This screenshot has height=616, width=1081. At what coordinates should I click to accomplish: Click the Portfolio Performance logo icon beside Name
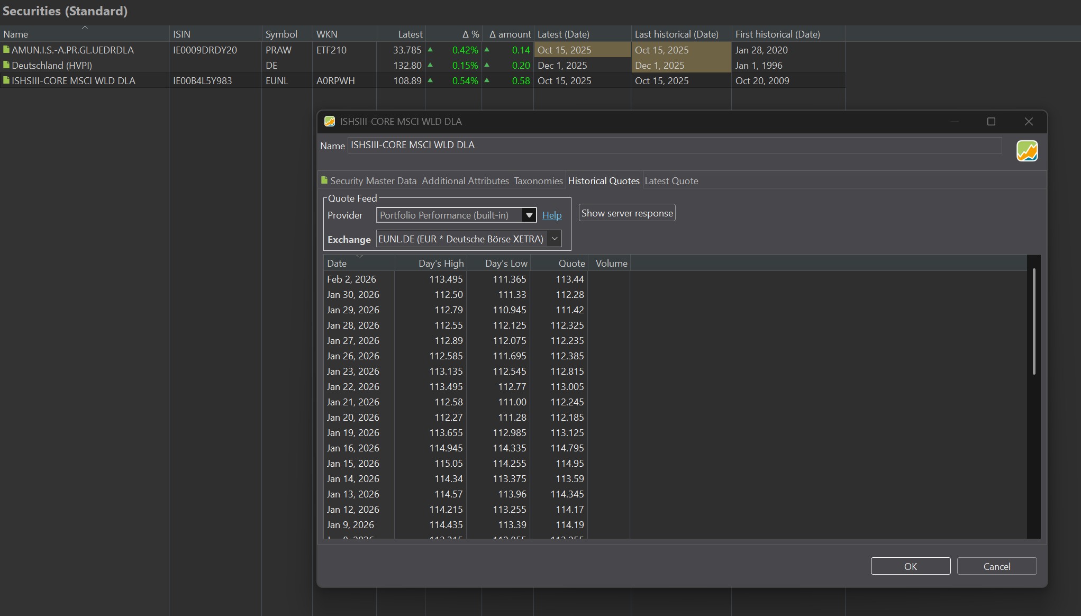point(1027,151)
